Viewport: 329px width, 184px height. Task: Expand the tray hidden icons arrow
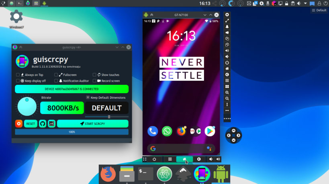coord(305,3)
